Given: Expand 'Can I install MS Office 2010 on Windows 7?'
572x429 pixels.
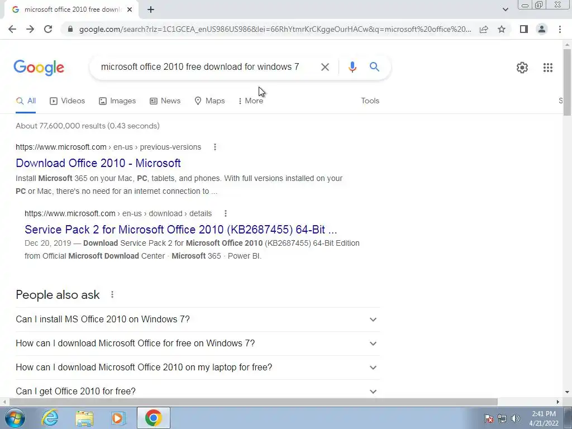Looking at the screenshot, I should pyautogui.click(x=198, y=319).
